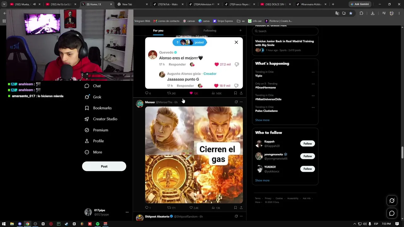Open Spotify from the taskbar
This screenshot has height=227, width=404.
[x=98, y=224]
